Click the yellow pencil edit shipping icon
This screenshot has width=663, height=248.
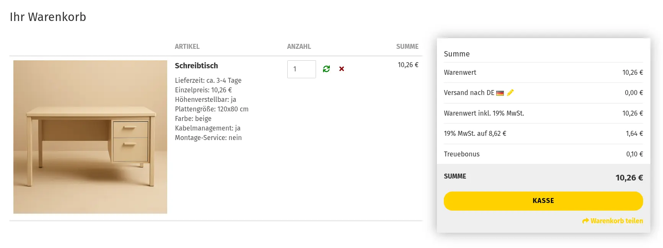pos(510,93)
